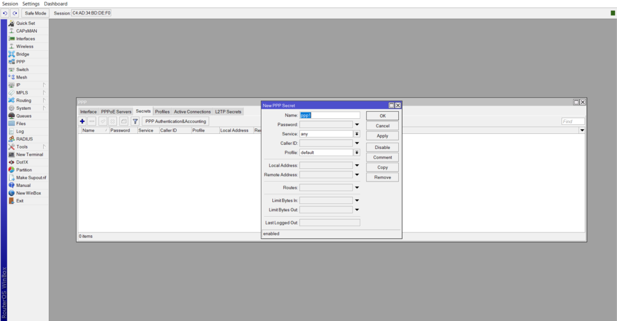Open the Profile dropdown list

pyautogui.click(x=357, y=153)
